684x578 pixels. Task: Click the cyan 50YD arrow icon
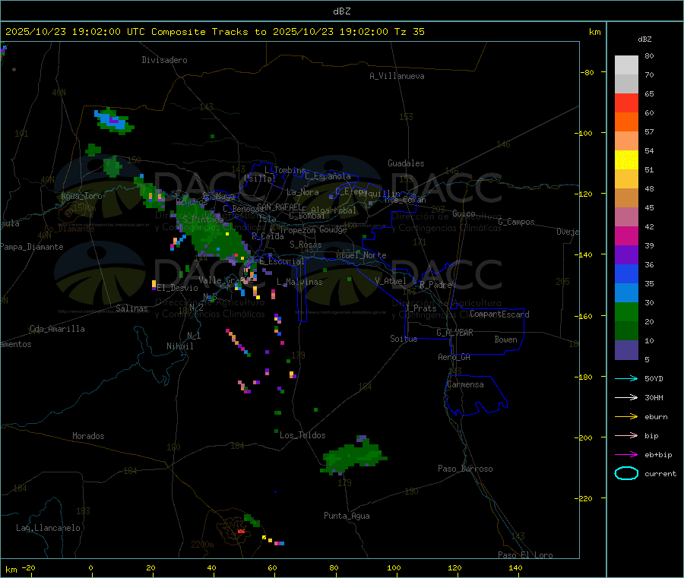pyautogui.click(x=626, y=378)
